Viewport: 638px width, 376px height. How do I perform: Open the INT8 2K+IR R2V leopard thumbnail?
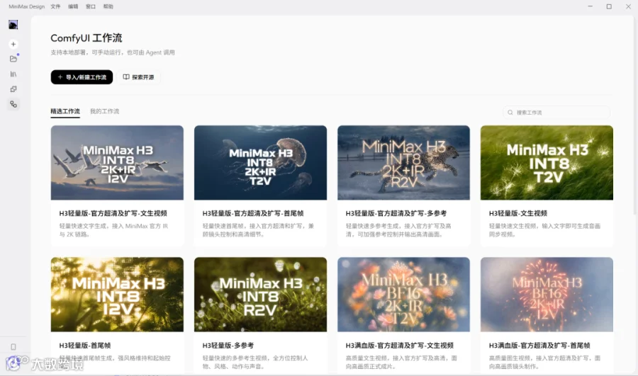(403, 163)
